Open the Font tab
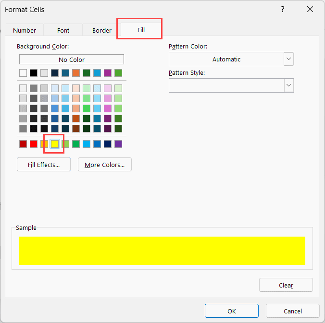This screenshot has height=323, width=325. (63, 30)
